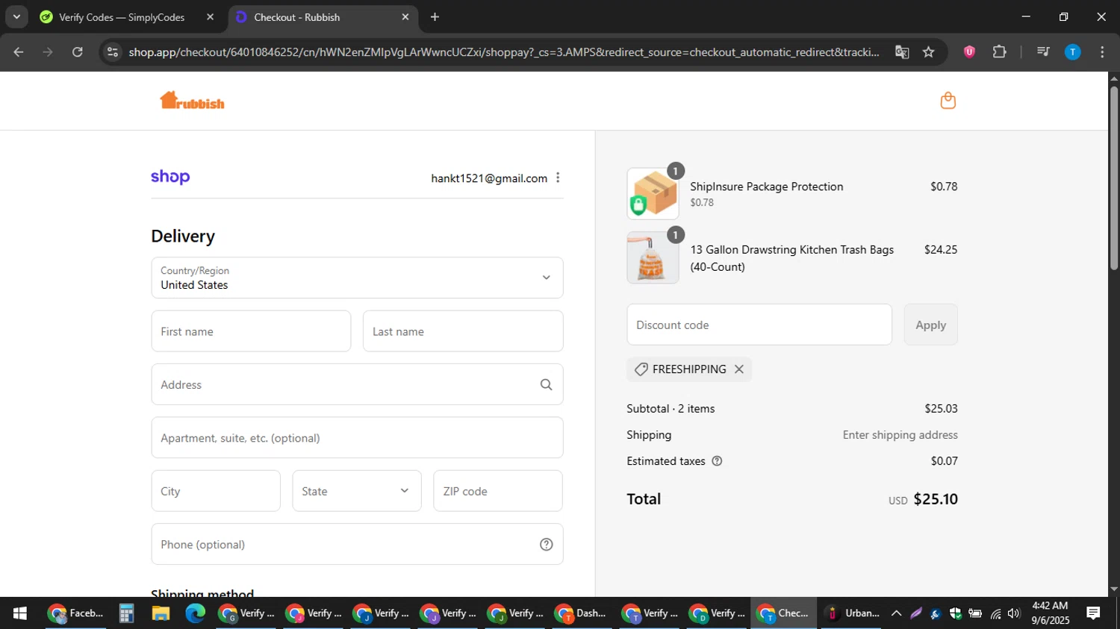Click the total amount $25.10
The height and width of the screenshot is (629, 1120).
(x=936, y=499)
